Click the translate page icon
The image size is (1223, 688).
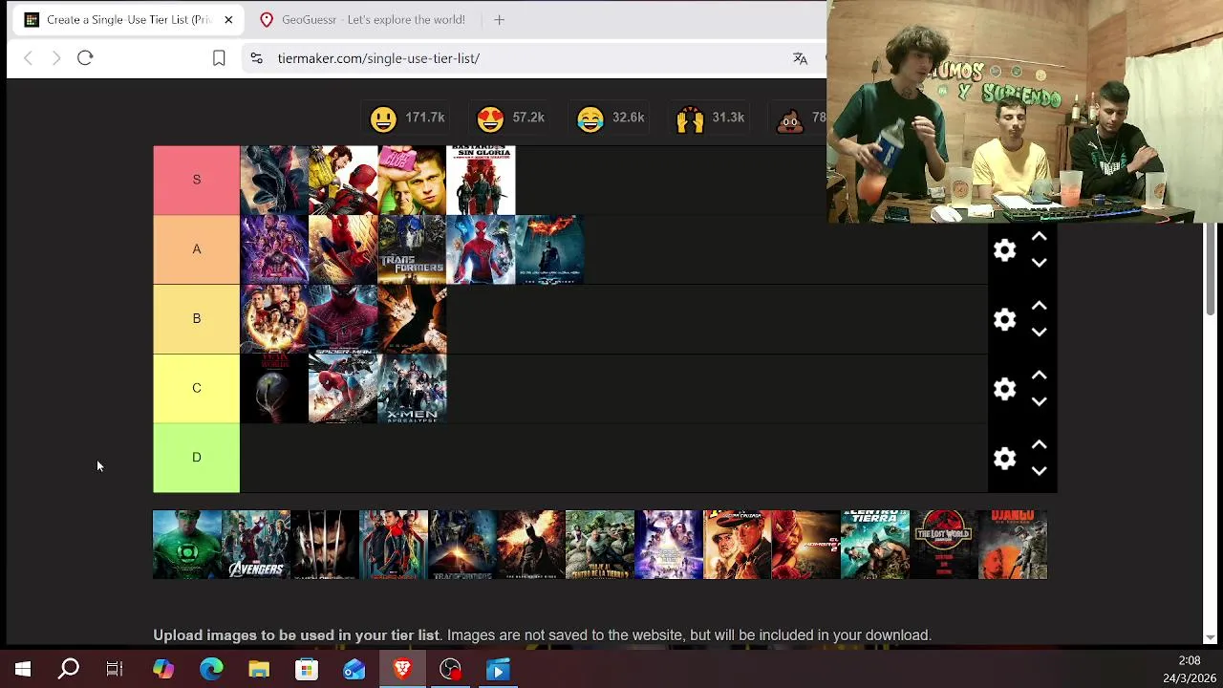point(801,58)
